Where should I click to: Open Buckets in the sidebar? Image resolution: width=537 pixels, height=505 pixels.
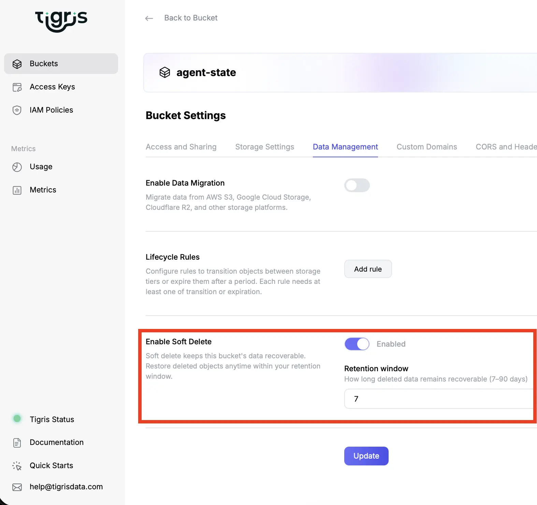(x=61, y=63)
